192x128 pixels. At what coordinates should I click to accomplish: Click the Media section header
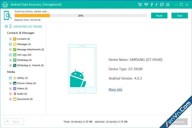click(11, 72)
